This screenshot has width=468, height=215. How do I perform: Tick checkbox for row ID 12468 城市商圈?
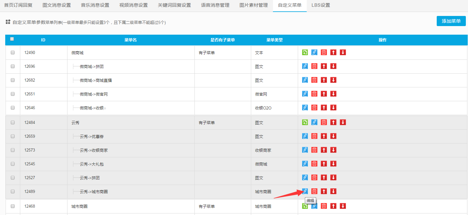pos(13,206)
